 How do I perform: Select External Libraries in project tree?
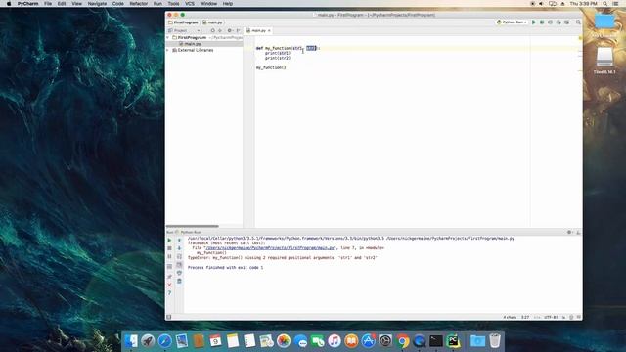(196, 50)
